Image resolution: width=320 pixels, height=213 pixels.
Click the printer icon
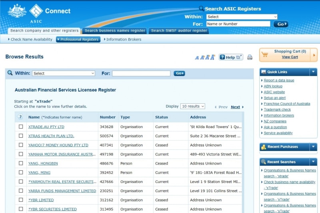click(x=250, y=57)
